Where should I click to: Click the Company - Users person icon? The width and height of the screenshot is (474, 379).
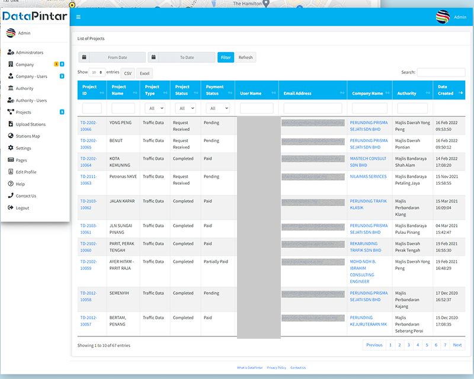11,76
